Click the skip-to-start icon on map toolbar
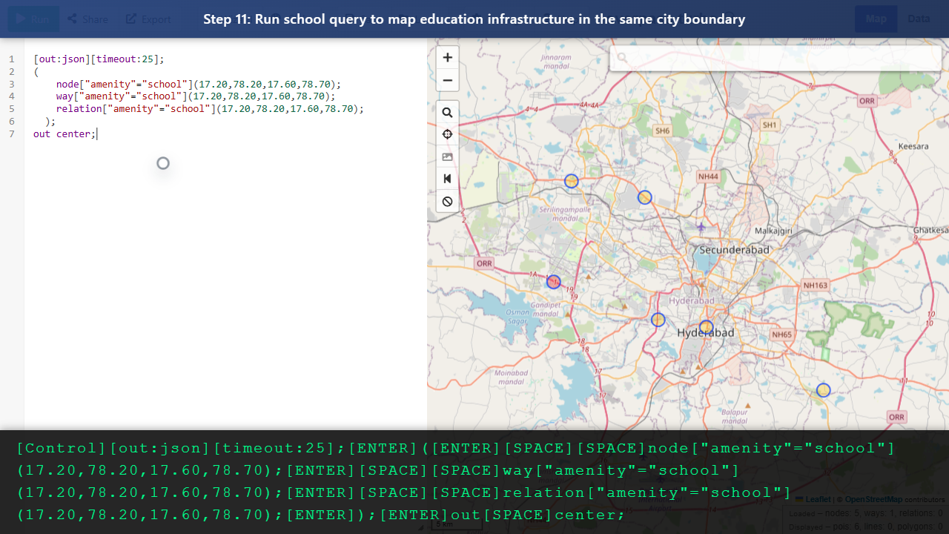 pyautogui.click(x=447, y=179)
